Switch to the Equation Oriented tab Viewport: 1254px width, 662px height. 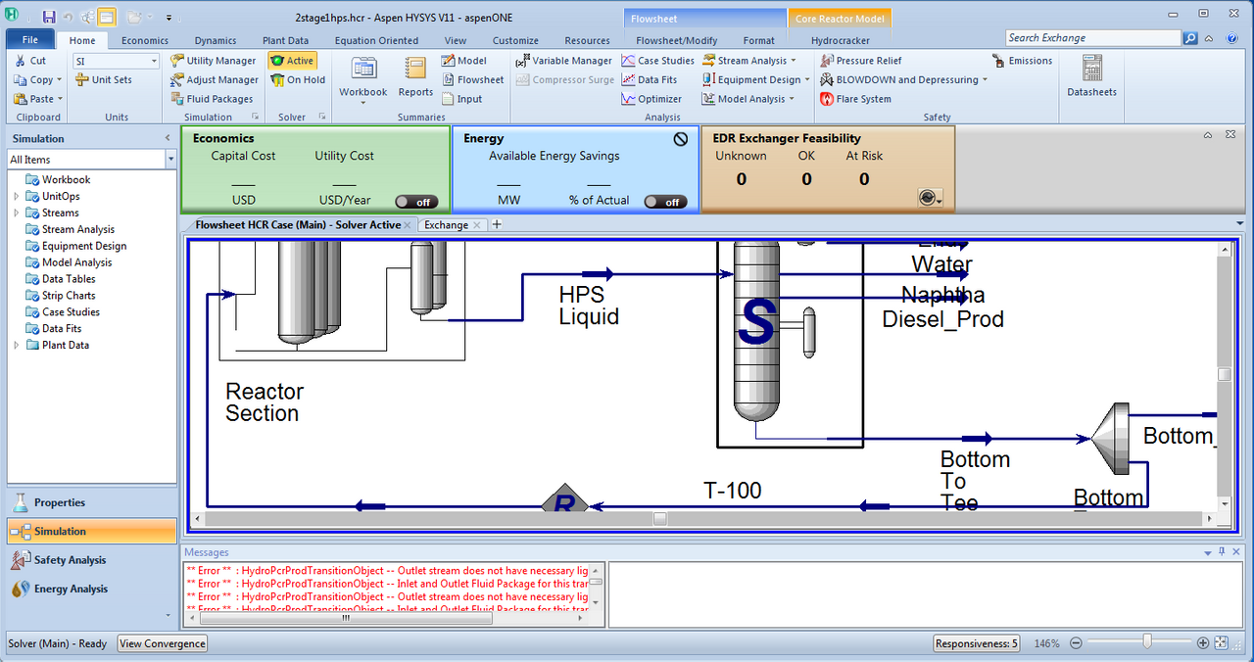pyautogui.click(x=376, y=40)
